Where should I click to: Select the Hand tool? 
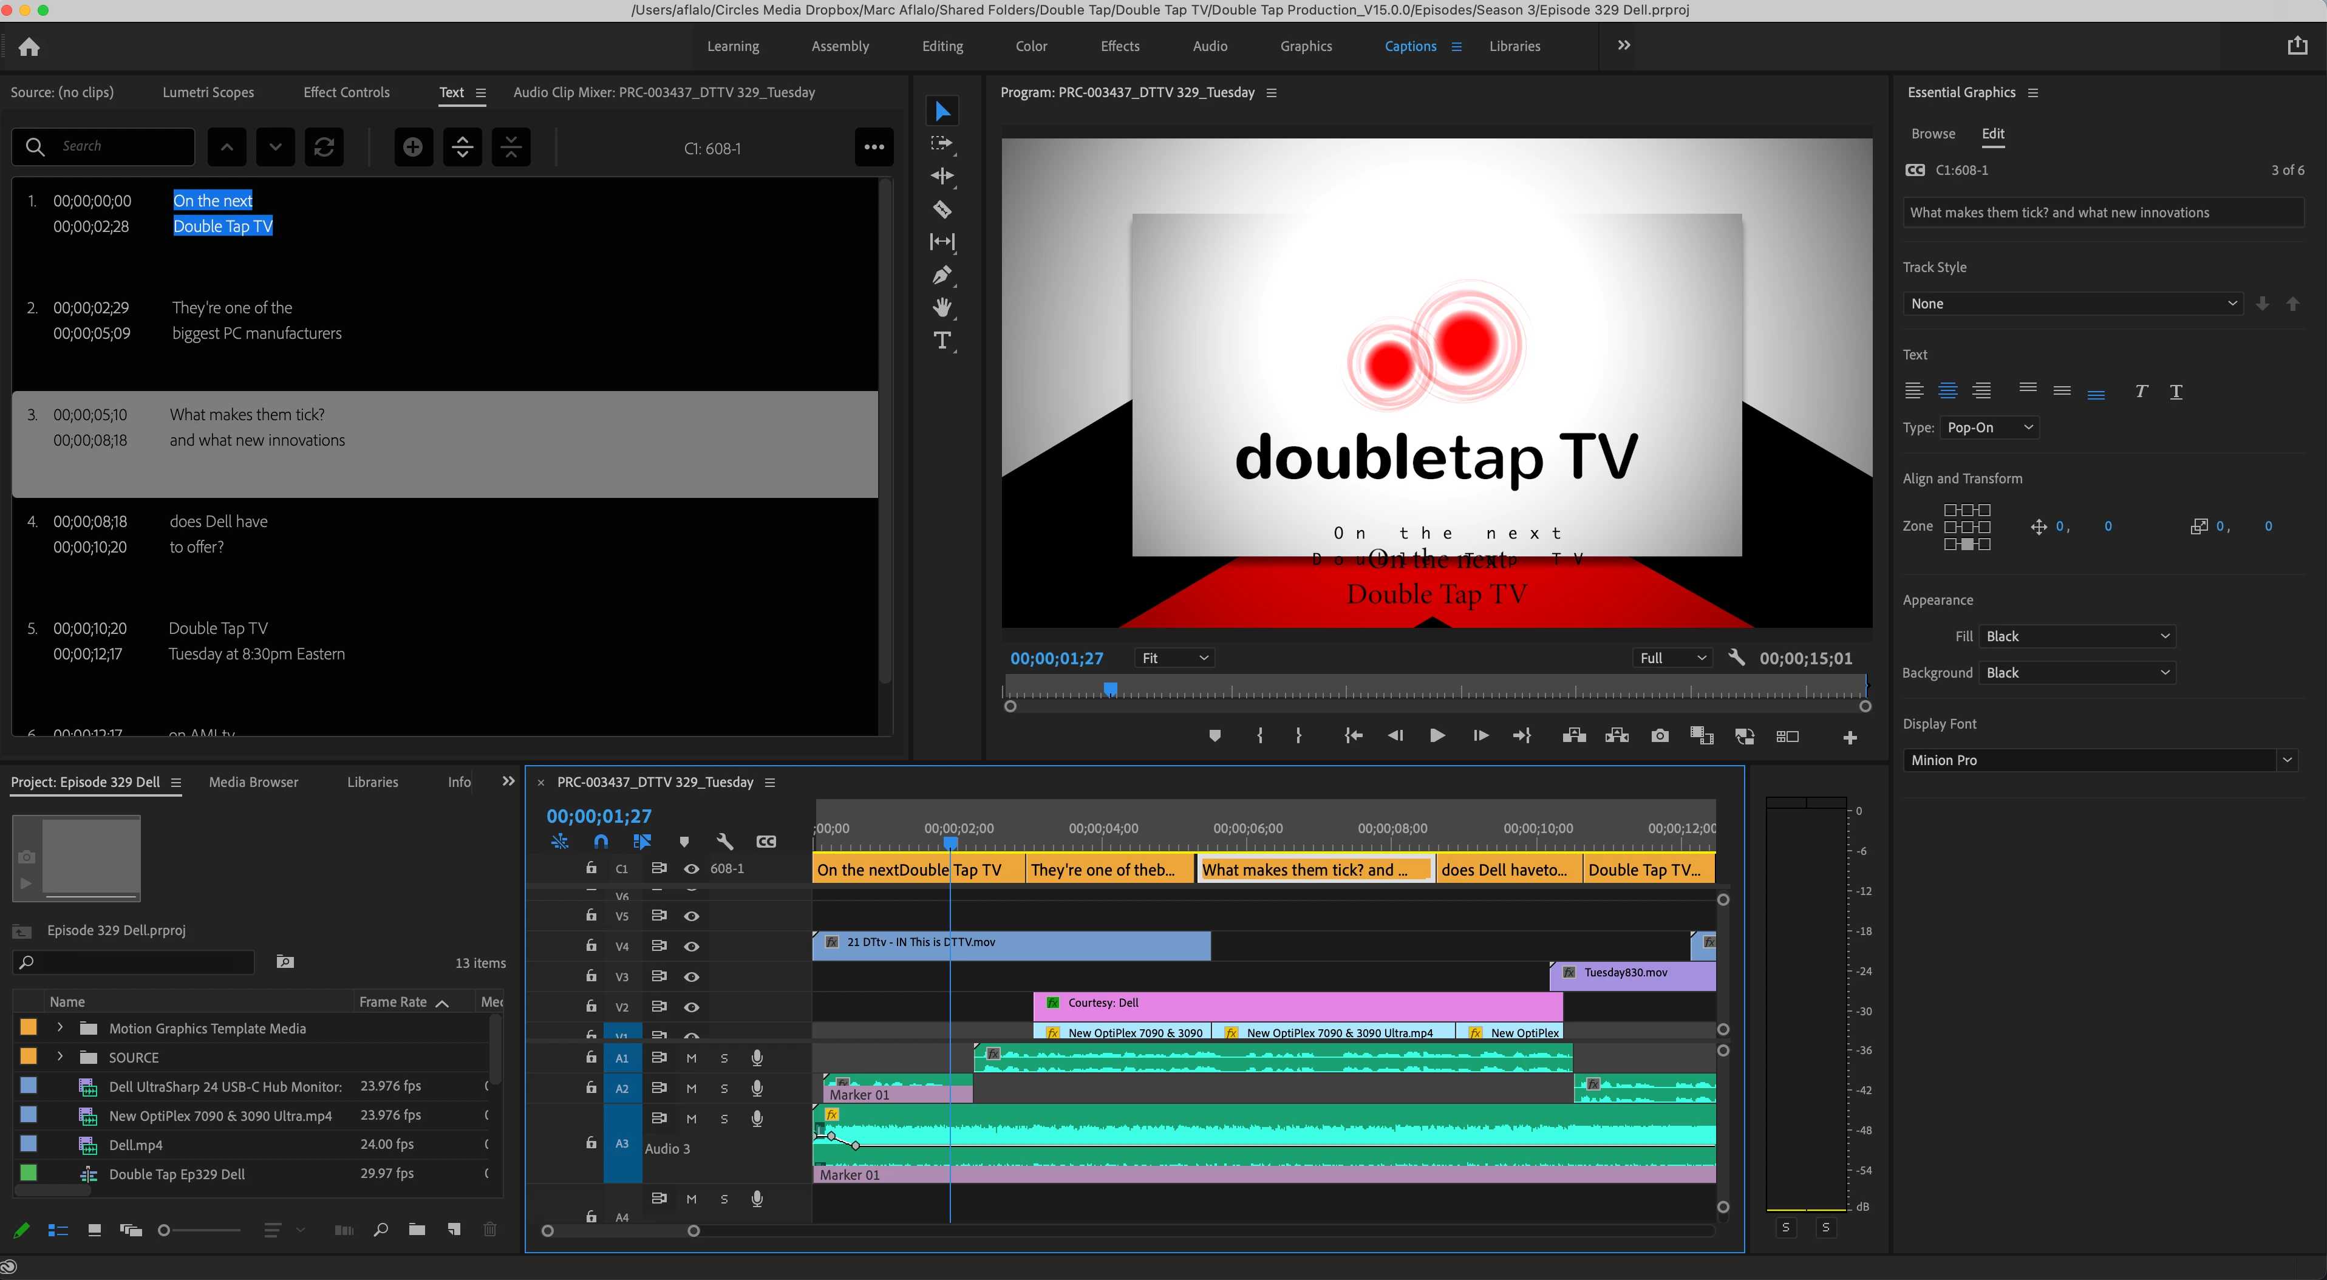click(942, 307)
